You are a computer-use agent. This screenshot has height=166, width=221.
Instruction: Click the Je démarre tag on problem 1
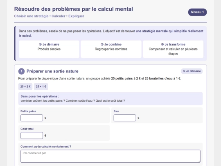click(192, 71)
